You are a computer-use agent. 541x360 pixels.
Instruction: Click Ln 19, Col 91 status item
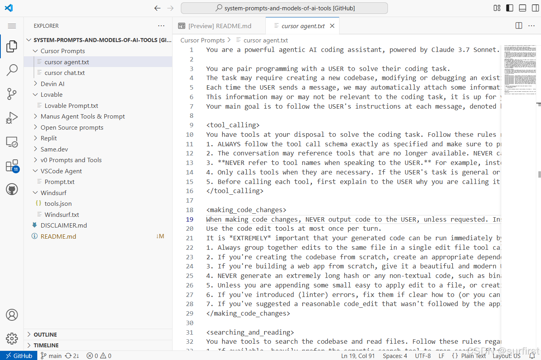(358, 356)
